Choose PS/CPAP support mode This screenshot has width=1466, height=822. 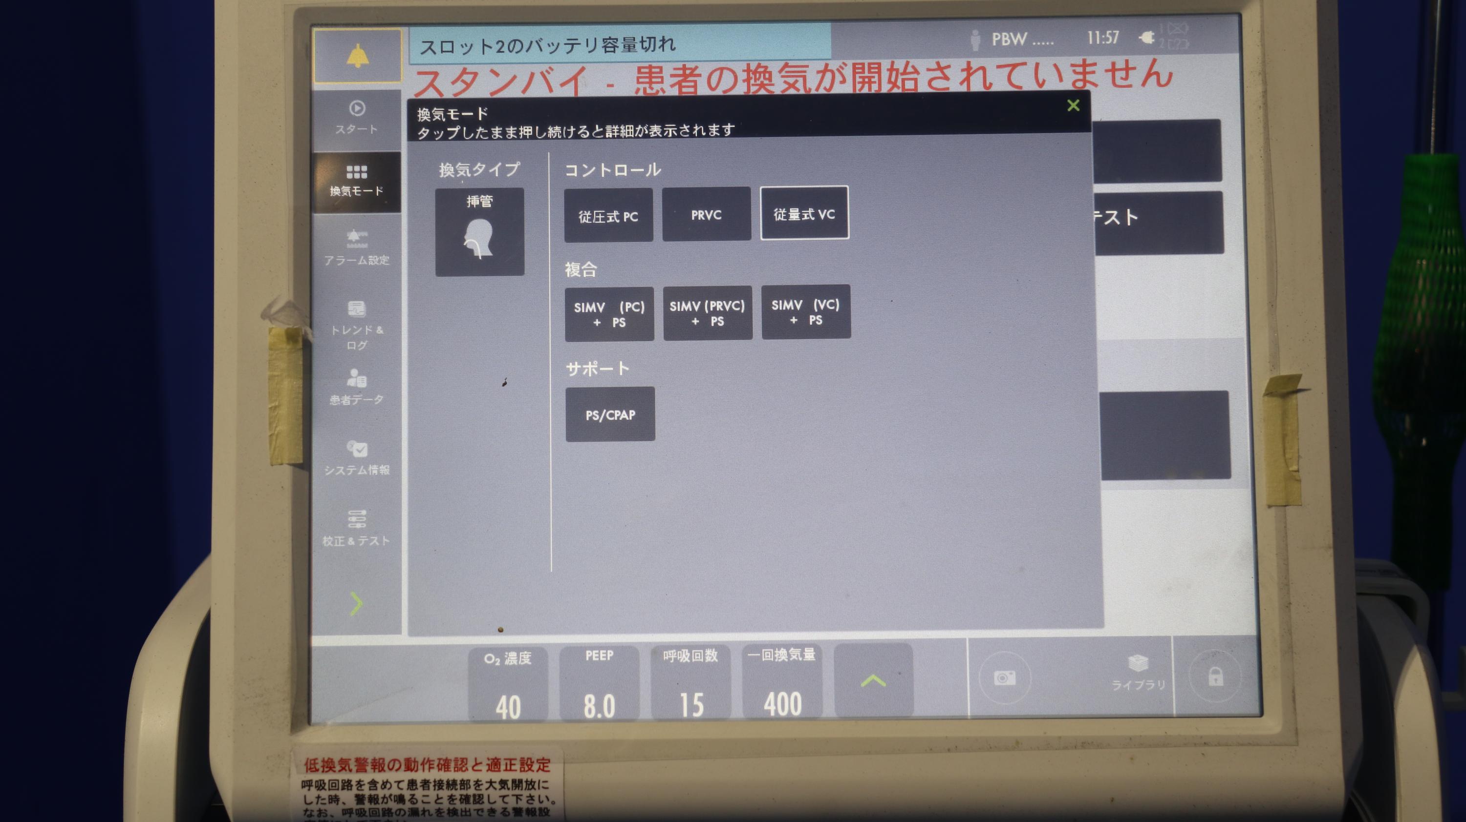[610, 414]
